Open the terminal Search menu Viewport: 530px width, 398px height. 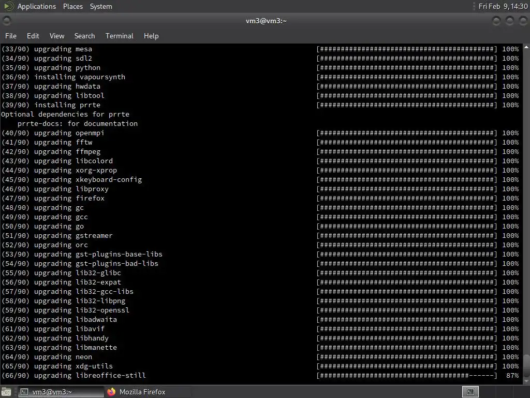click(84, 36)
